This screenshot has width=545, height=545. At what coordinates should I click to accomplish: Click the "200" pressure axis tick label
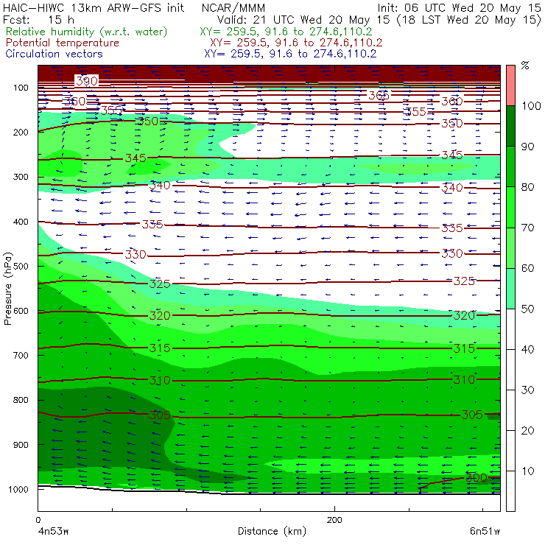click(x=21, y=132)
